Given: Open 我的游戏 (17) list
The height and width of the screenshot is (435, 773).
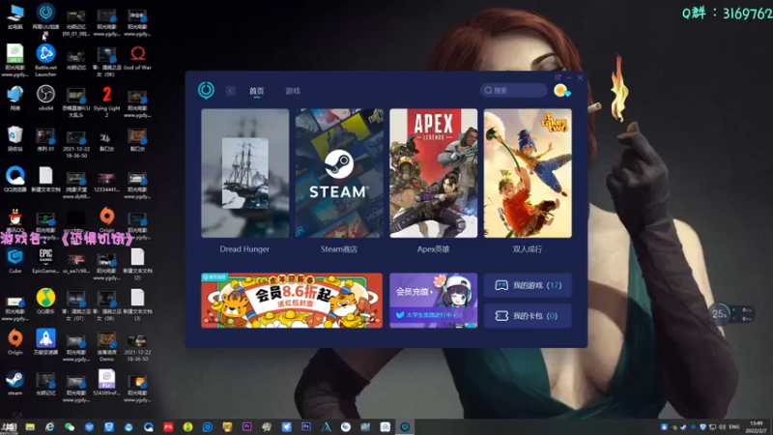Looking at the screenshot, I should (528, 285).
